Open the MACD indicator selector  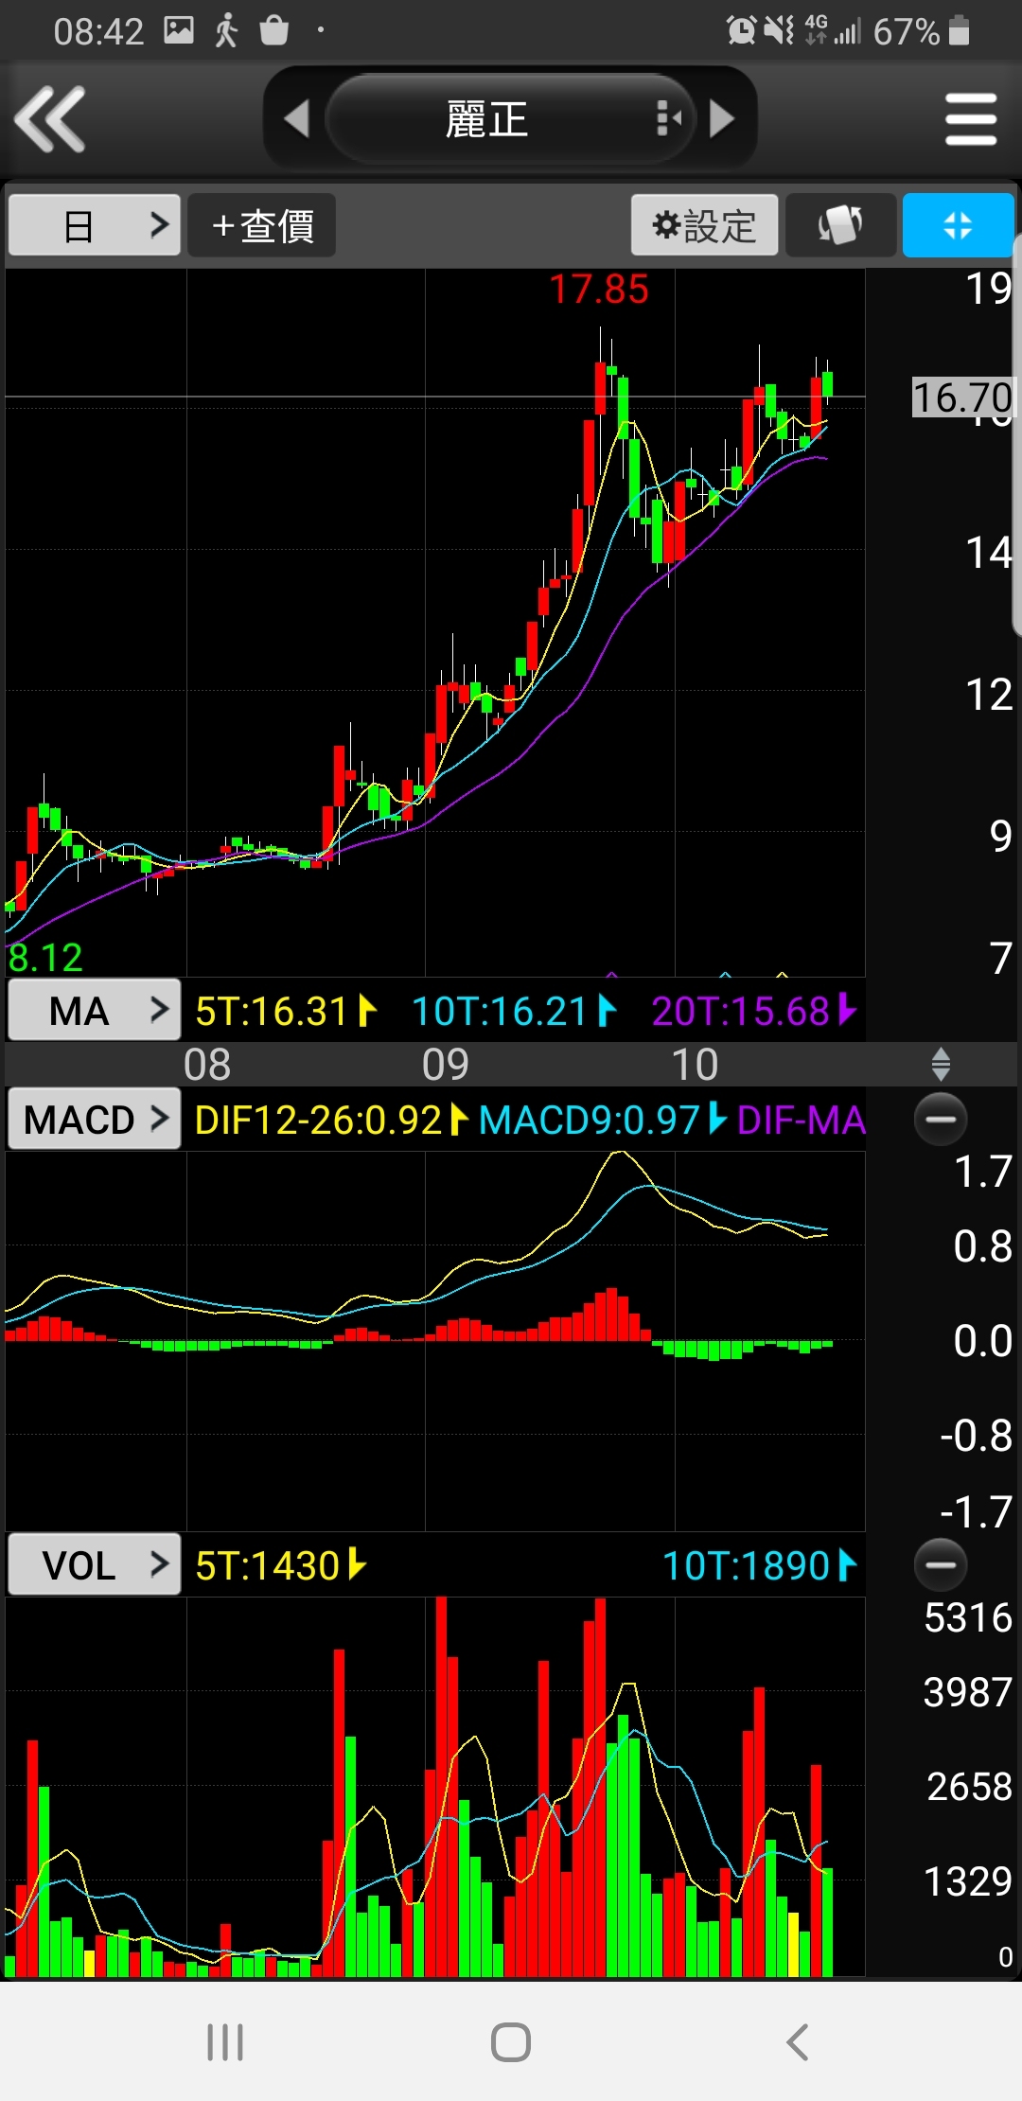[94, 1120]
